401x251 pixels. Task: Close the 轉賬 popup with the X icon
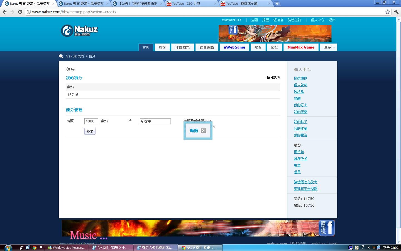pos(203,131)
